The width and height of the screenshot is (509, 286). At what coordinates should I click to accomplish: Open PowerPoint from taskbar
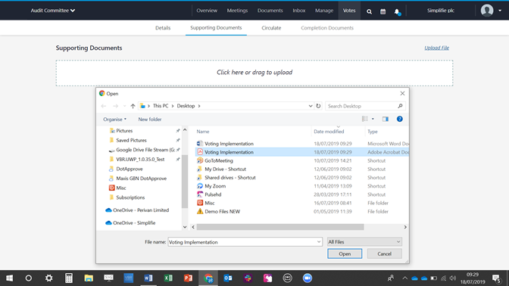click(x=188, y=278)
